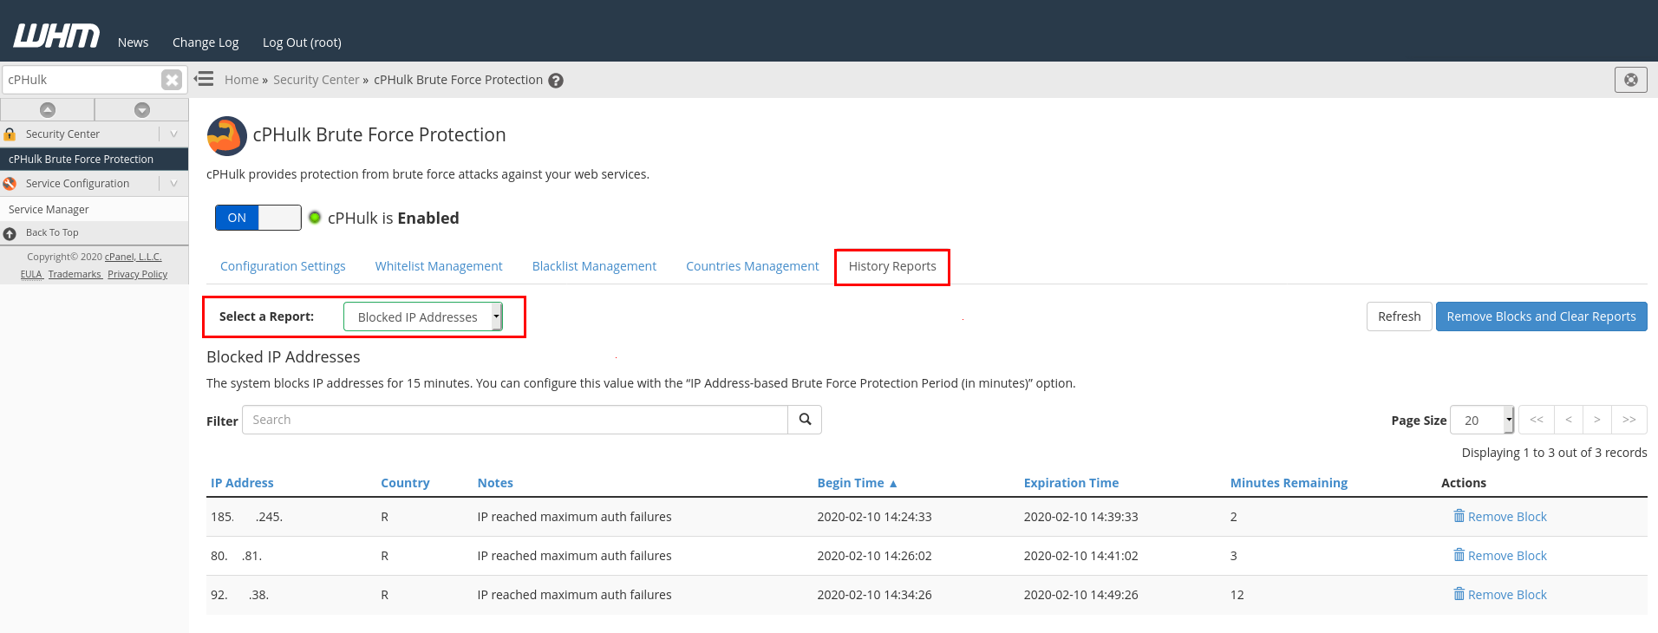Click Remove Block for the 80.x.81.x row
The width and height of the screenshot is (1658, 633).
(1507, 556)
